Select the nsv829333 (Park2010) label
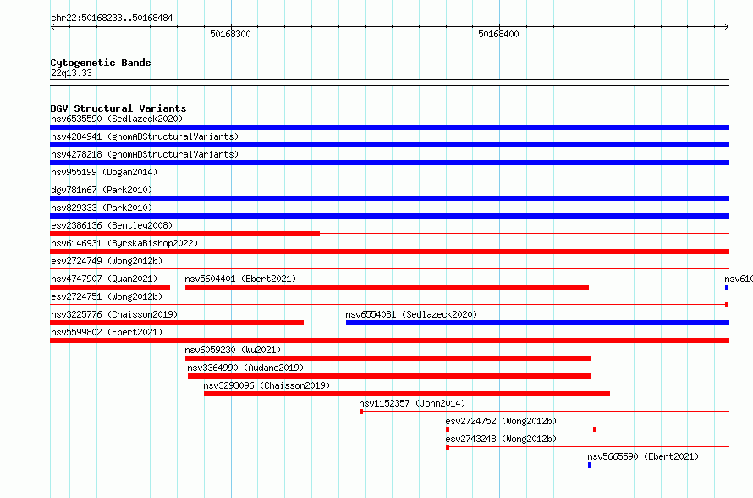 tap(102, 207)
